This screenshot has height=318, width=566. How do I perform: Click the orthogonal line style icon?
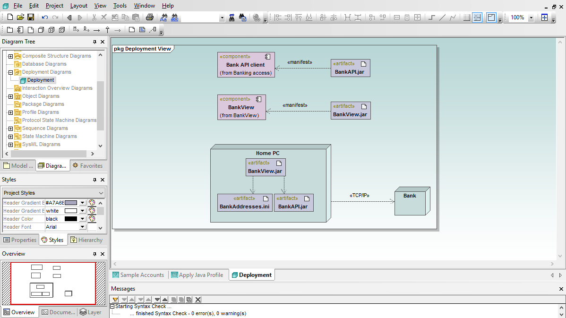coord(432,17)
